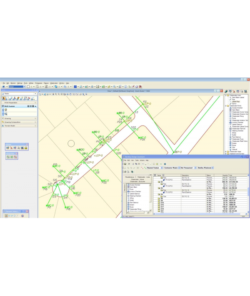Select the S17 folder row in table
The height and width of the screenshot is (296, 250).
(x=200, y=207)
